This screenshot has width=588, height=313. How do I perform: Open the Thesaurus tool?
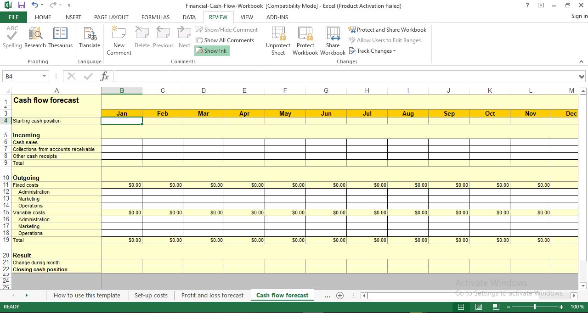60,38
